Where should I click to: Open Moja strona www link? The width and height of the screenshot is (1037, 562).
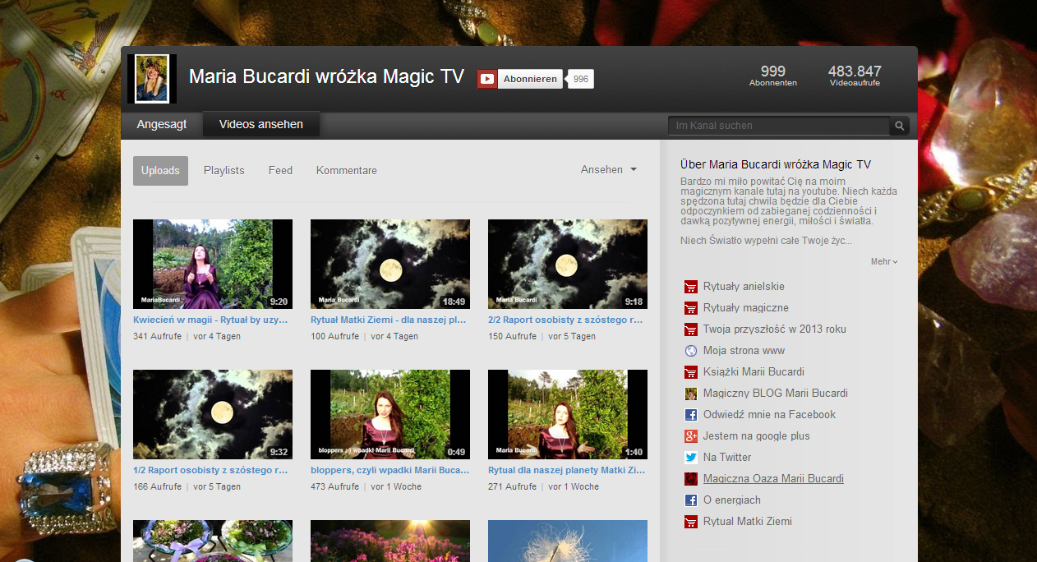(x=744, y=351)
